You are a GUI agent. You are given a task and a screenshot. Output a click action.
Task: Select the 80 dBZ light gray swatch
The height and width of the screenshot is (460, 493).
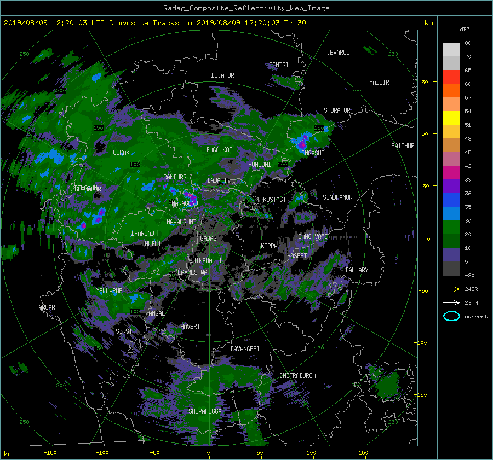(x=451, y=49)
